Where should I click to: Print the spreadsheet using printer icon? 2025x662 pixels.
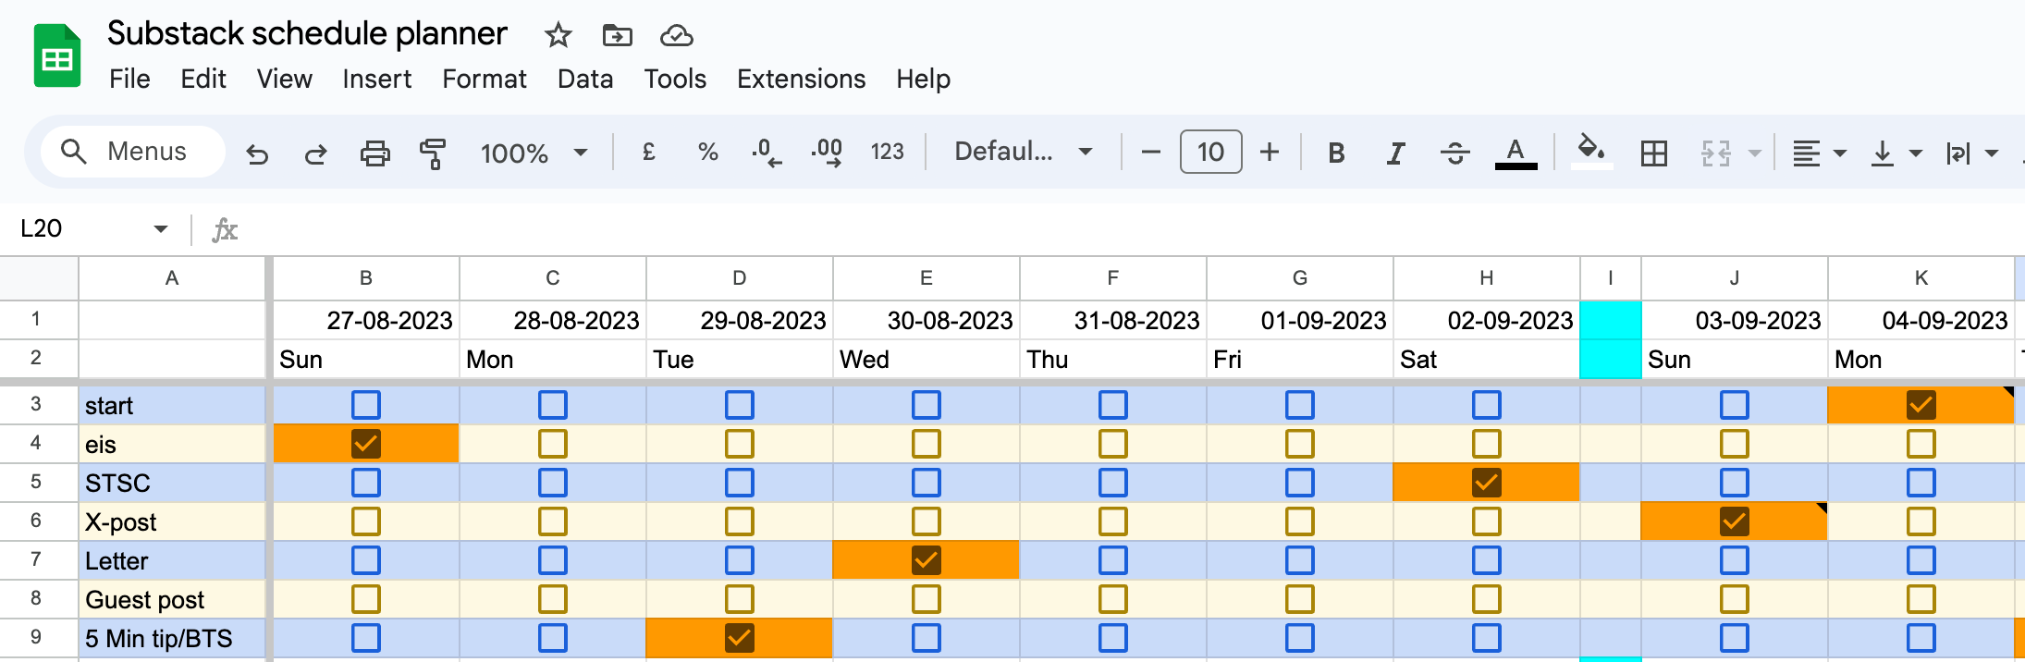point(374,153)
